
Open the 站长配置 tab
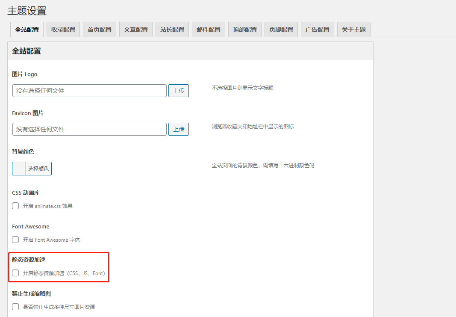pos(172,29)
